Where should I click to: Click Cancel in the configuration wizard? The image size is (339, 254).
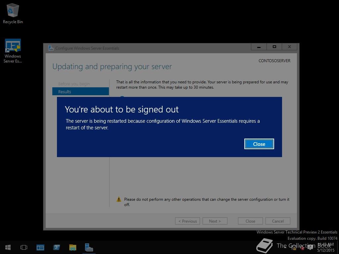coord(278,221)
